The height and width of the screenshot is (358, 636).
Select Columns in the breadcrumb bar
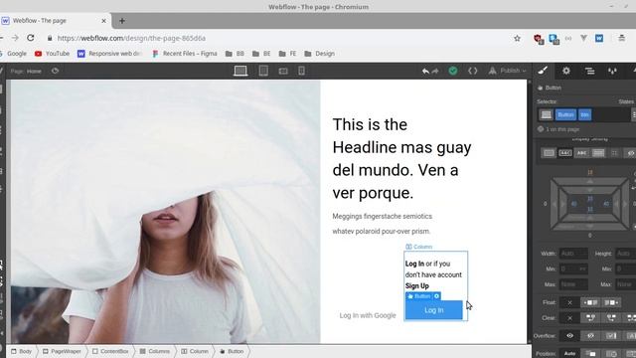tap(155, 351)
